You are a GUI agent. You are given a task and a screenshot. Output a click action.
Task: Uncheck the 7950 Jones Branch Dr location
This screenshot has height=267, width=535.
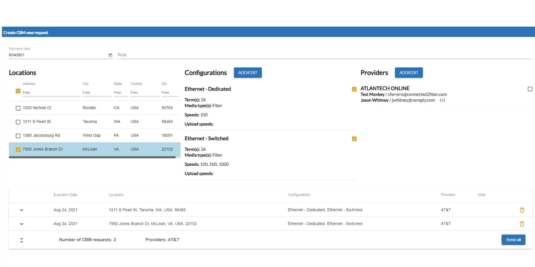tap(18, 150)
